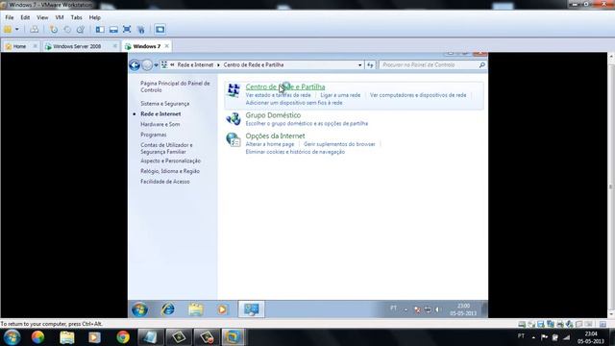Open Contas de Utilizador e Segurança Familiar

click(166, 148)
